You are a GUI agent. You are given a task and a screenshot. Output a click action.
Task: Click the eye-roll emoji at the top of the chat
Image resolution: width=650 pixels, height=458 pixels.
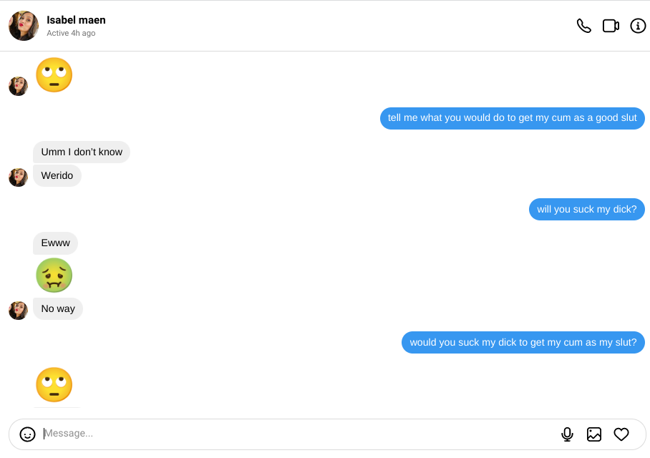click(54, 75)
